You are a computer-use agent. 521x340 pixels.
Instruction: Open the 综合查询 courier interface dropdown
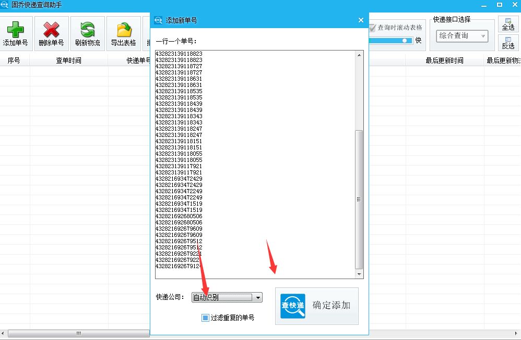click(461, 36)
